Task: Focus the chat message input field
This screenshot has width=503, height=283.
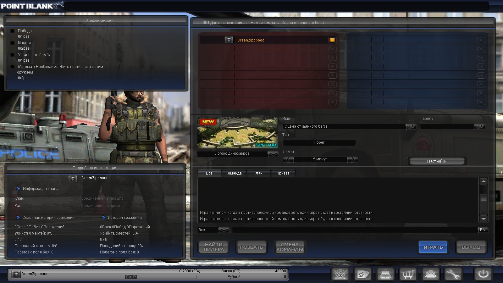Action: [x=355, y=230]
